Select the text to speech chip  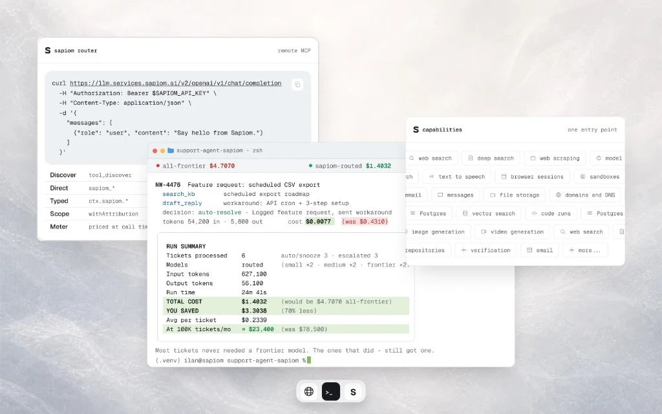click(x=457, y=177)
